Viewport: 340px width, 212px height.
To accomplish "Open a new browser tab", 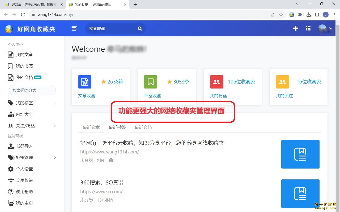I will [x=135, y=5].
